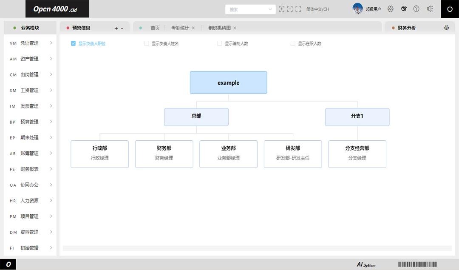
Task: Click the theme/skin icon beside the gear
Action: coord(404,9)
